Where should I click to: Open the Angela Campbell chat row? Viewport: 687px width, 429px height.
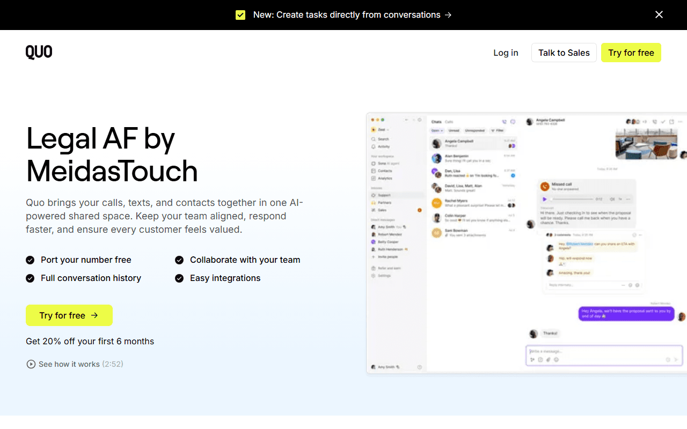click(473, 143)
